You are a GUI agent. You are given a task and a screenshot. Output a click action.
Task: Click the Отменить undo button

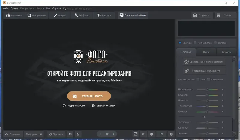tap(13, 134)
